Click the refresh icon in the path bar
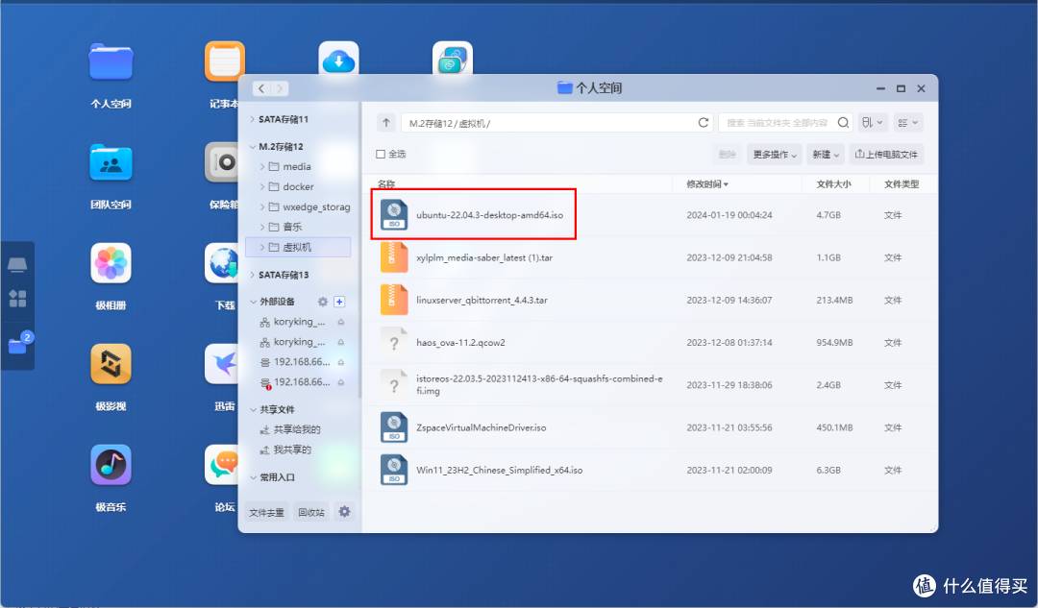 coord(703,122)
